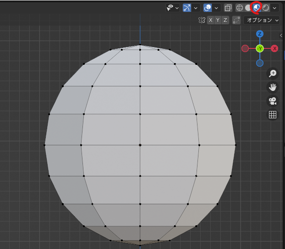
Task: Toggle X-ray mode
Action: click(228, 8)
